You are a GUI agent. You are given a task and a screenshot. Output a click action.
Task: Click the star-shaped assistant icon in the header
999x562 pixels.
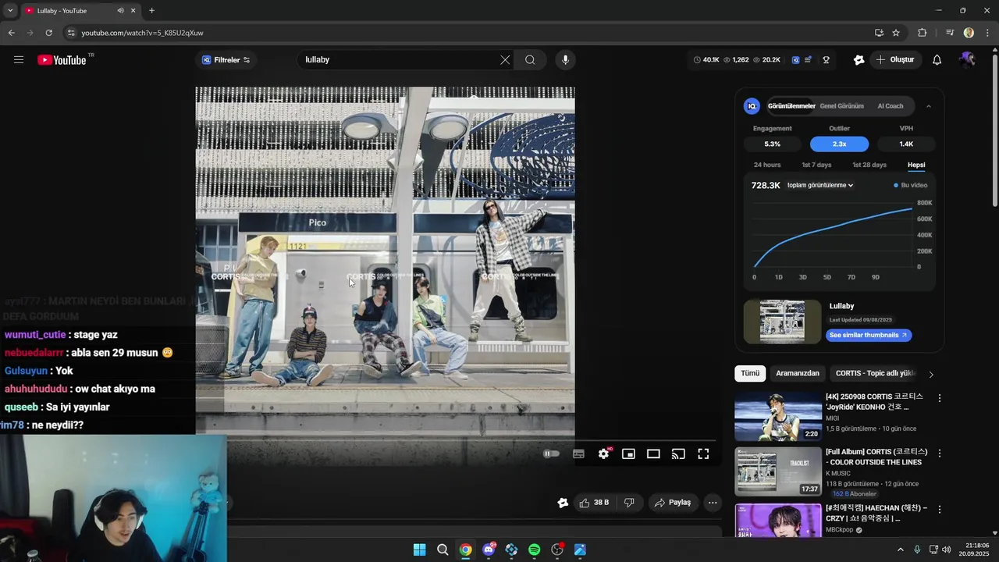859,60
